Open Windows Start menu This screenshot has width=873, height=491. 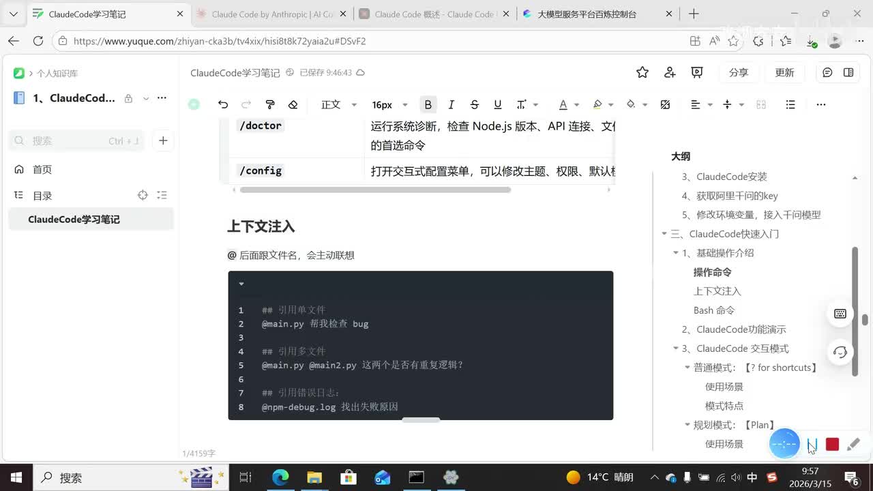16,477
